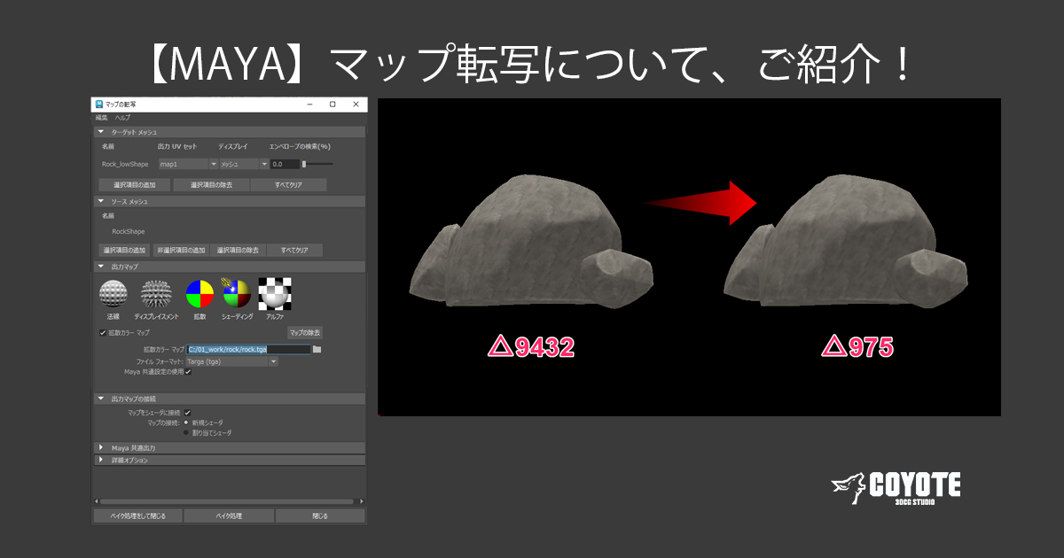Click the ベイク処理 button

point(229,515)
